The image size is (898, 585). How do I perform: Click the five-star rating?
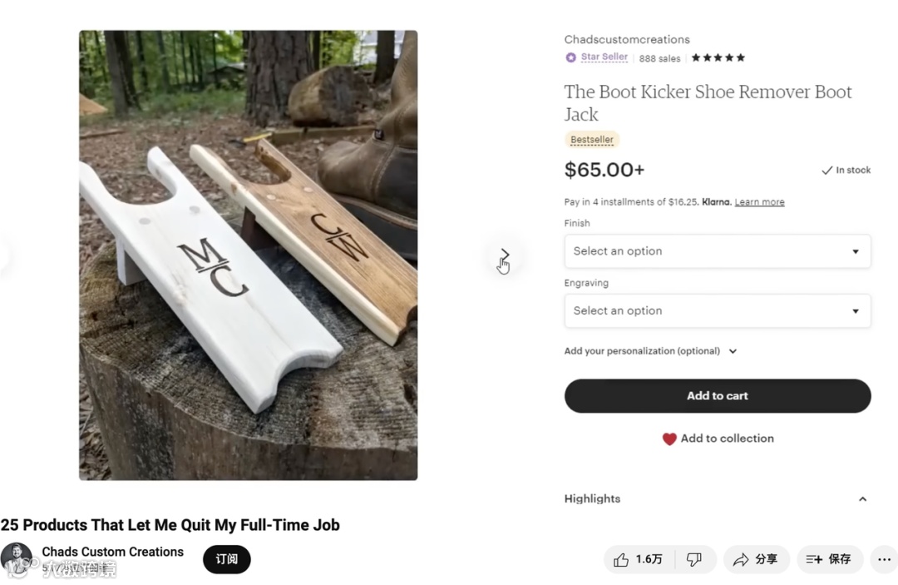(x=718, y=58)
